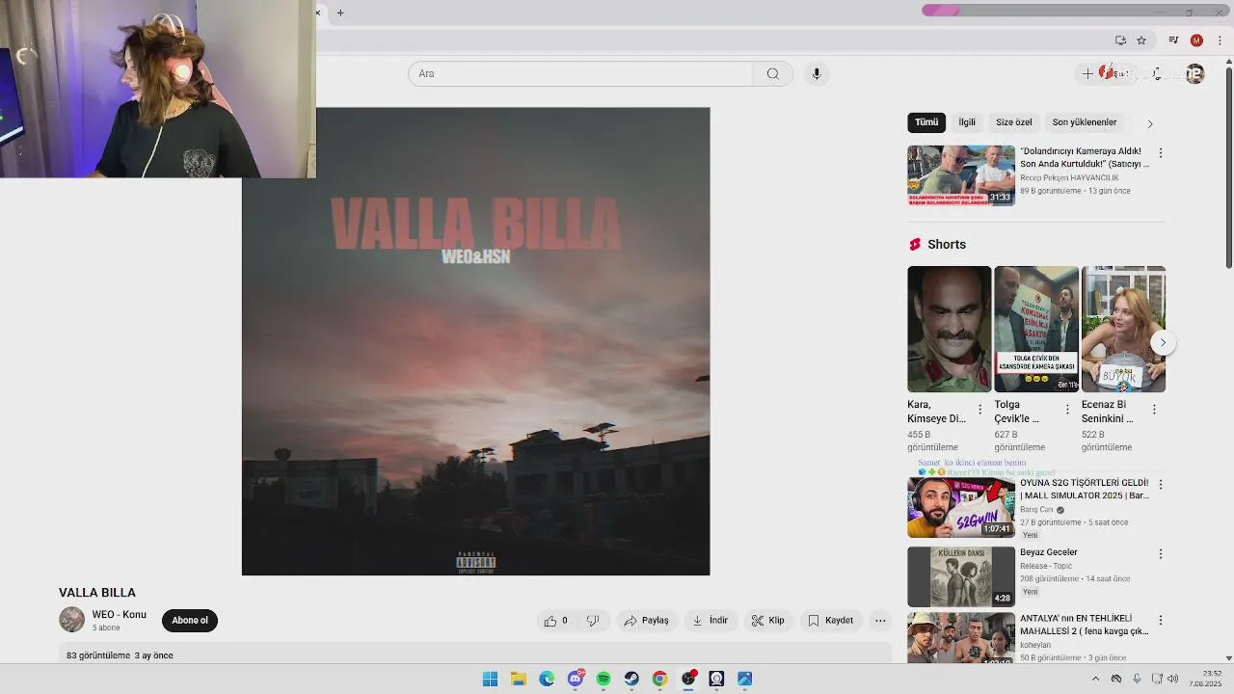Image resolution: width=1234 pixels, height=694 pixels.
Task: Open options for Dolandırıcıyı Kameraya Aldık video
Action: [x=1161, y=153]
